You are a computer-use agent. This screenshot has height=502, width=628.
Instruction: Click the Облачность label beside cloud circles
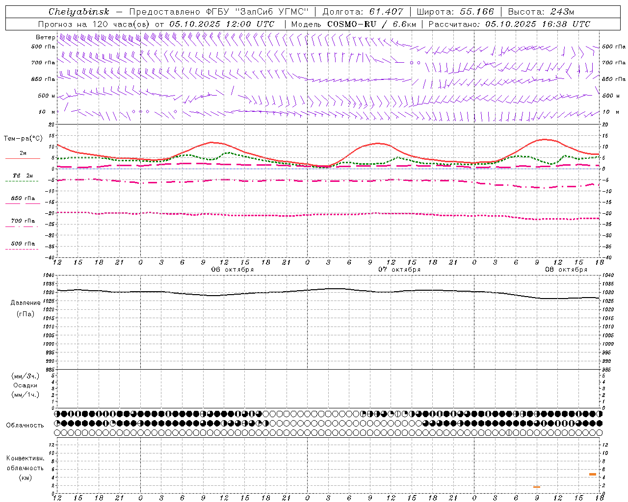point(25,426)
